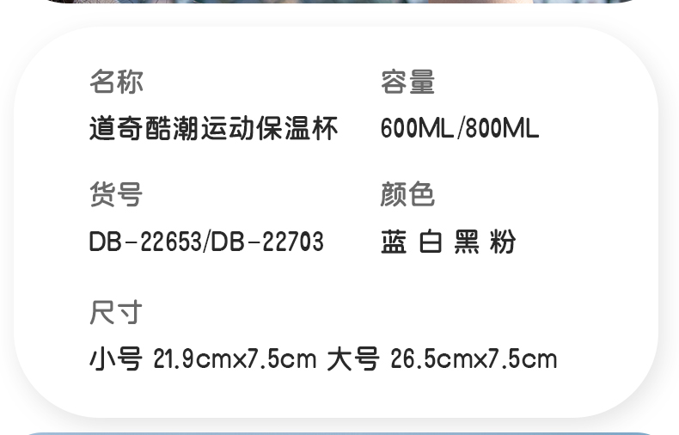Click the 26.5cmx7.5cm dimension
The width and height of the screenshot is (679, 435).
(474, 359)
